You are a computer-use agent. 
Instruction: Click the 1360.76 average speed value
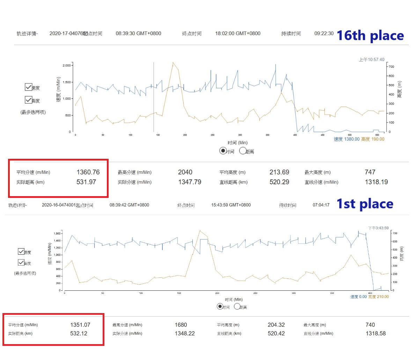(88, 172)
